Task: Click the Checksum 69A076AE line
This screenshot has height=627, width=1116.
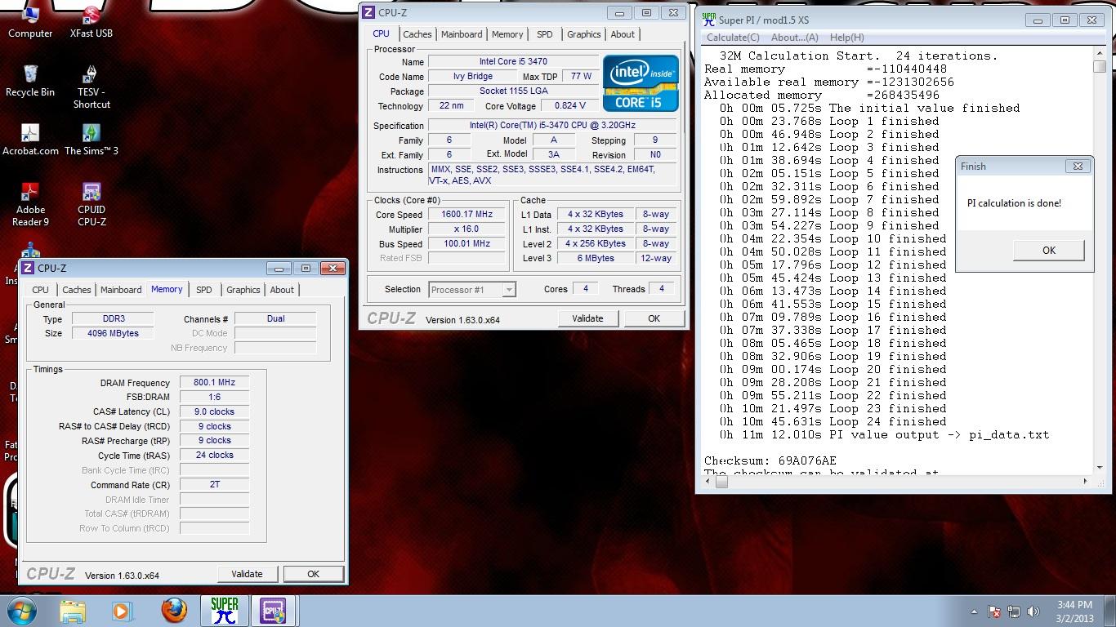Action: point(770,460)
